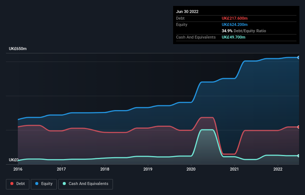The width and height of the screenshot is (305, 195).
Task: Toggle the Debt series legend button
Action: pos(18,184)
